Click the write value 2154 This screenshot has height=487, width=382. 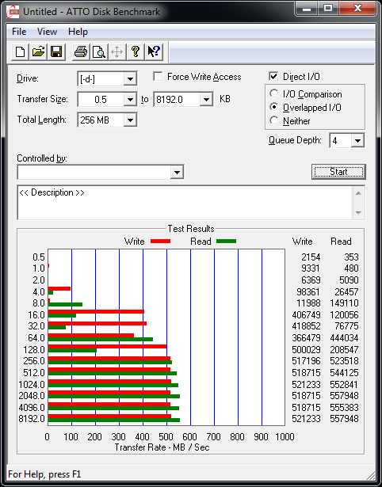(311, 257)
